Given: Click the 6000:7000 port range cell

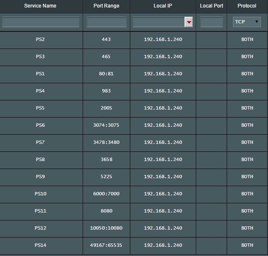Looking at the screenshot, I should (106, 194).
